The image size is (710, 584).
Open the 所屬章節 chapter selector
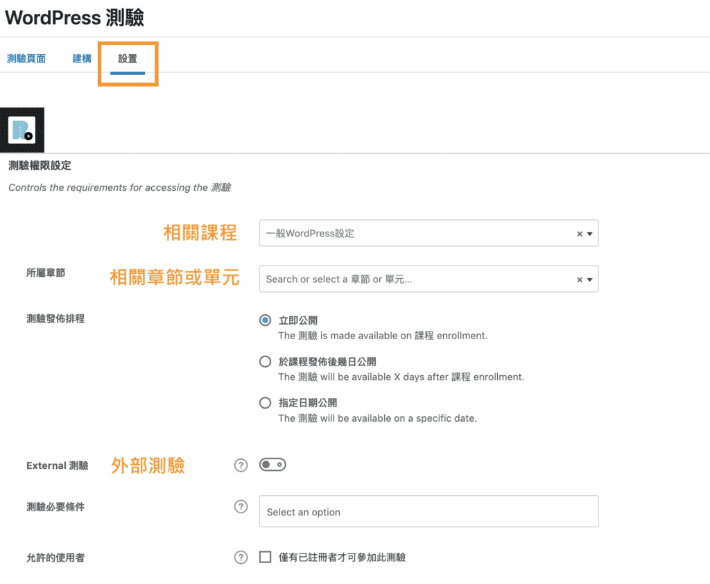(416, 279)
